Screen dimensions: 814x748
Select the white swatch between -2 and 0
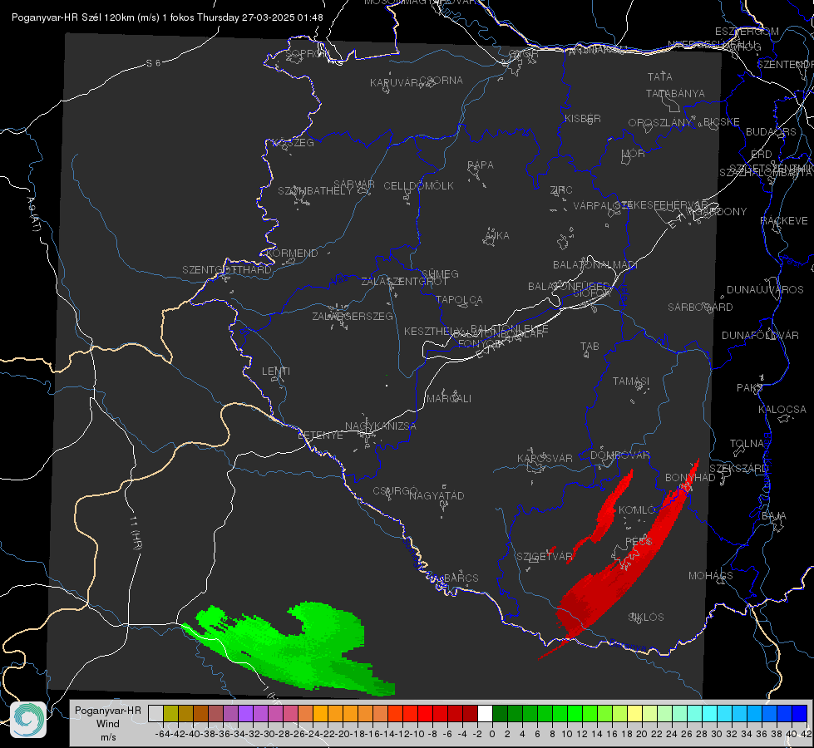click(x=485, y=713)
